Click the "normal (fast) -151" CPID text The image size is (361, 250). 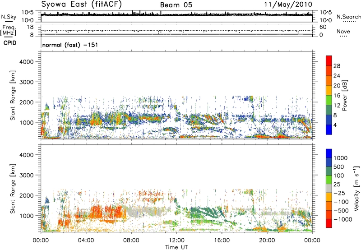(x=70, y=45)
